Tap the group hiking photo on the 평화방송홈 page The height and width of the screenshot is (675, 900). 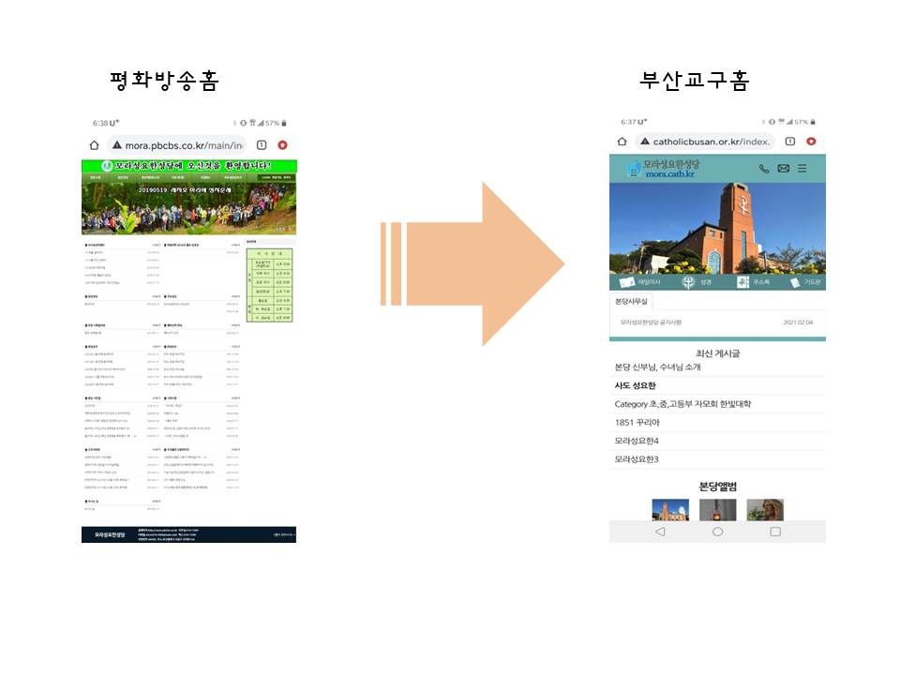188,208
